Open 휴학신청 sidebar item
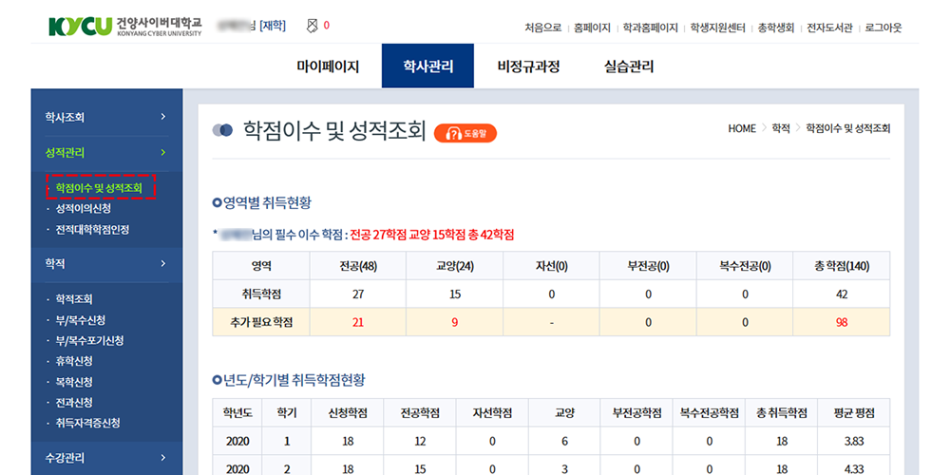 [74, 361]
